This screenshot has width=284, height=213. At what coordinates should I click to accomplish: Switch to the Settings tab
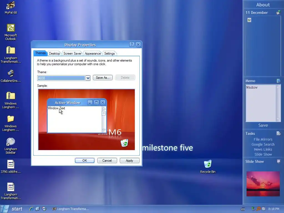(x=109, y=54)
